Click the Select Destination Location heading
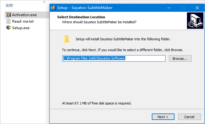This screenshot has height=124, width=205. click(x=81, y=17)
